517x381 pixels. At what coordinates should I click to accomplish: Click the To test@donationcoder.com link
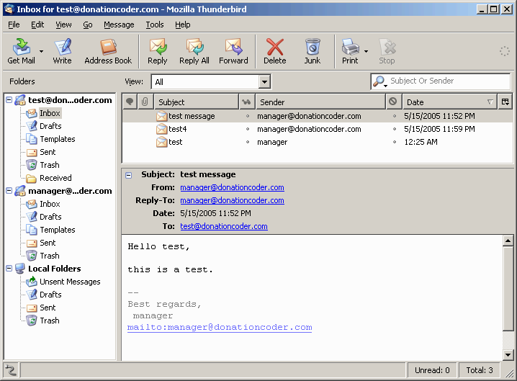[224, 226]
